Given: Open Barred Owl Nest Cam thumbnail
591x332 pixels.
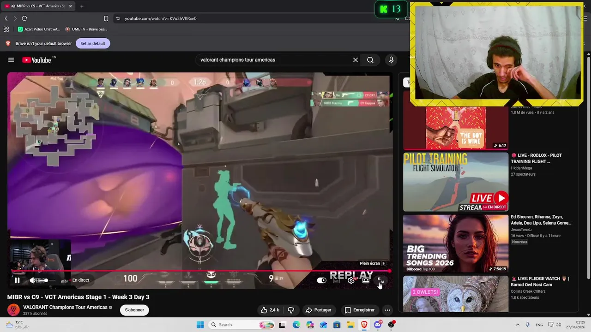Looking at the screenshot, I should 456,294.
